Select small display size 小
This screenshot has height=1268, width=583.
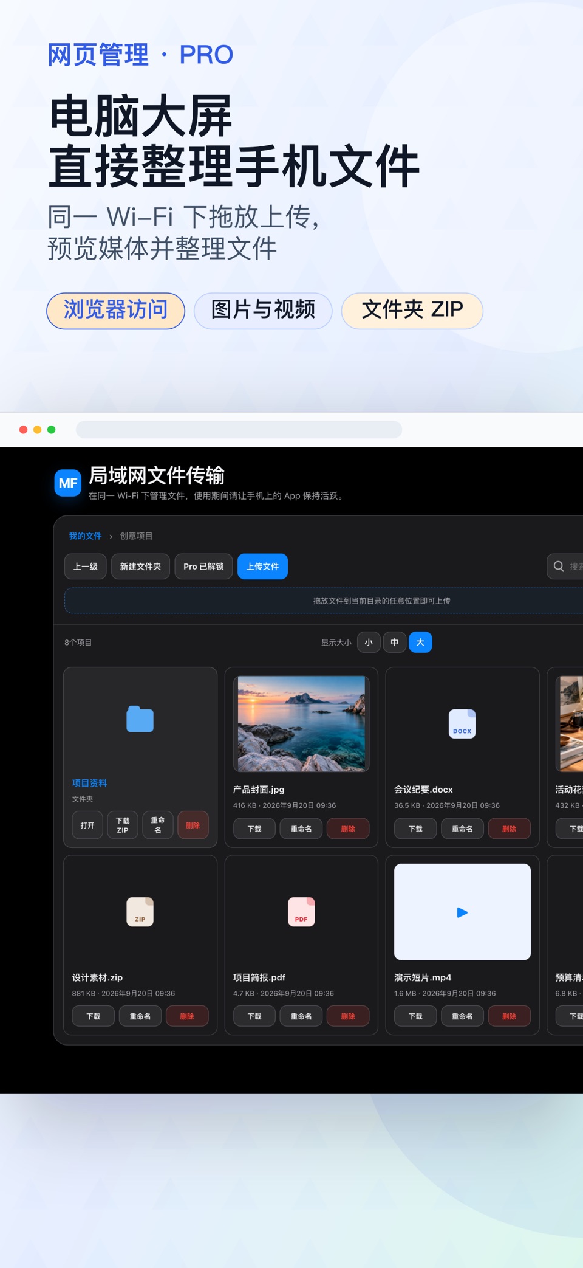pos(369,643)
